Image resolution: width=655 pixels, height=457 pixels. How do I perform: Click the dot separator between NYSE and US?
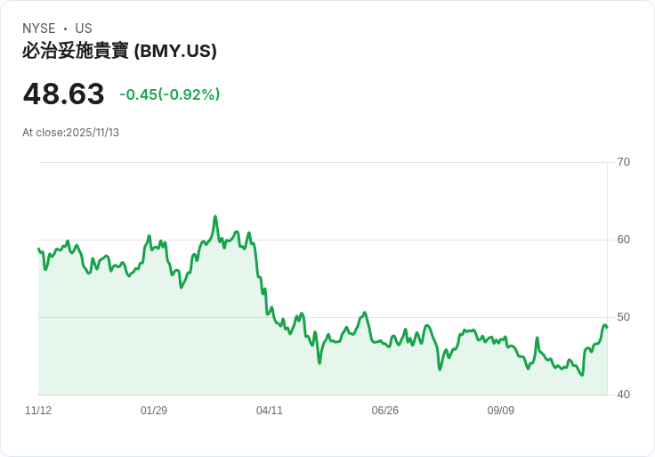tap(65, 29)
